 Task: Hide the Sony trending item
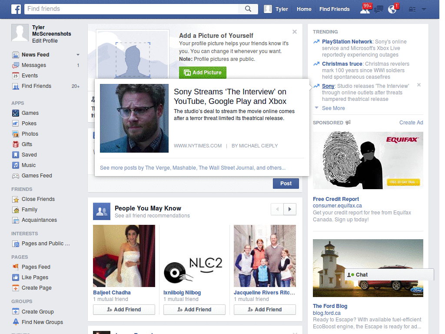(x=419, y=85)
